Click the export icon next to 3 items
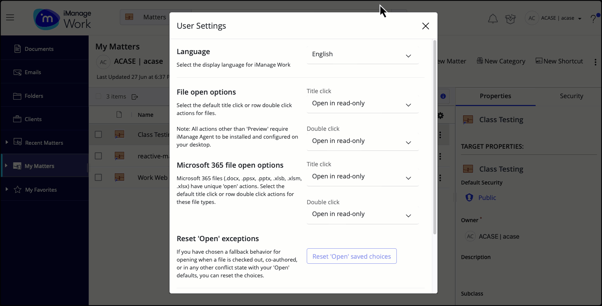The image size is (602, 306). coord(135,97)
